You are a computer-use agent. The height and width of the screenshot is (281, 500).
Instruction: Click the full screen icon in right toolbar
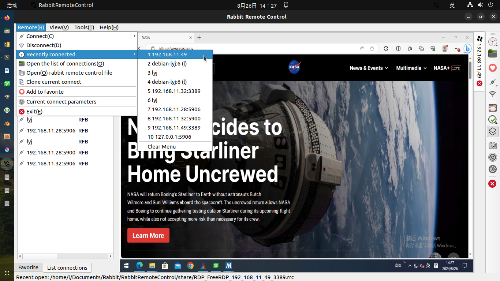click(x=493, y=108)
